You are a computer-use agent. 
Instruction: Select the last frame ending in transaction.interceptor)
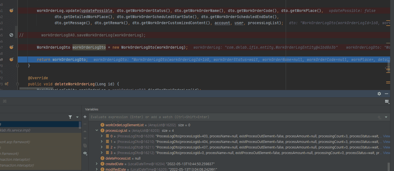[40, 165]
